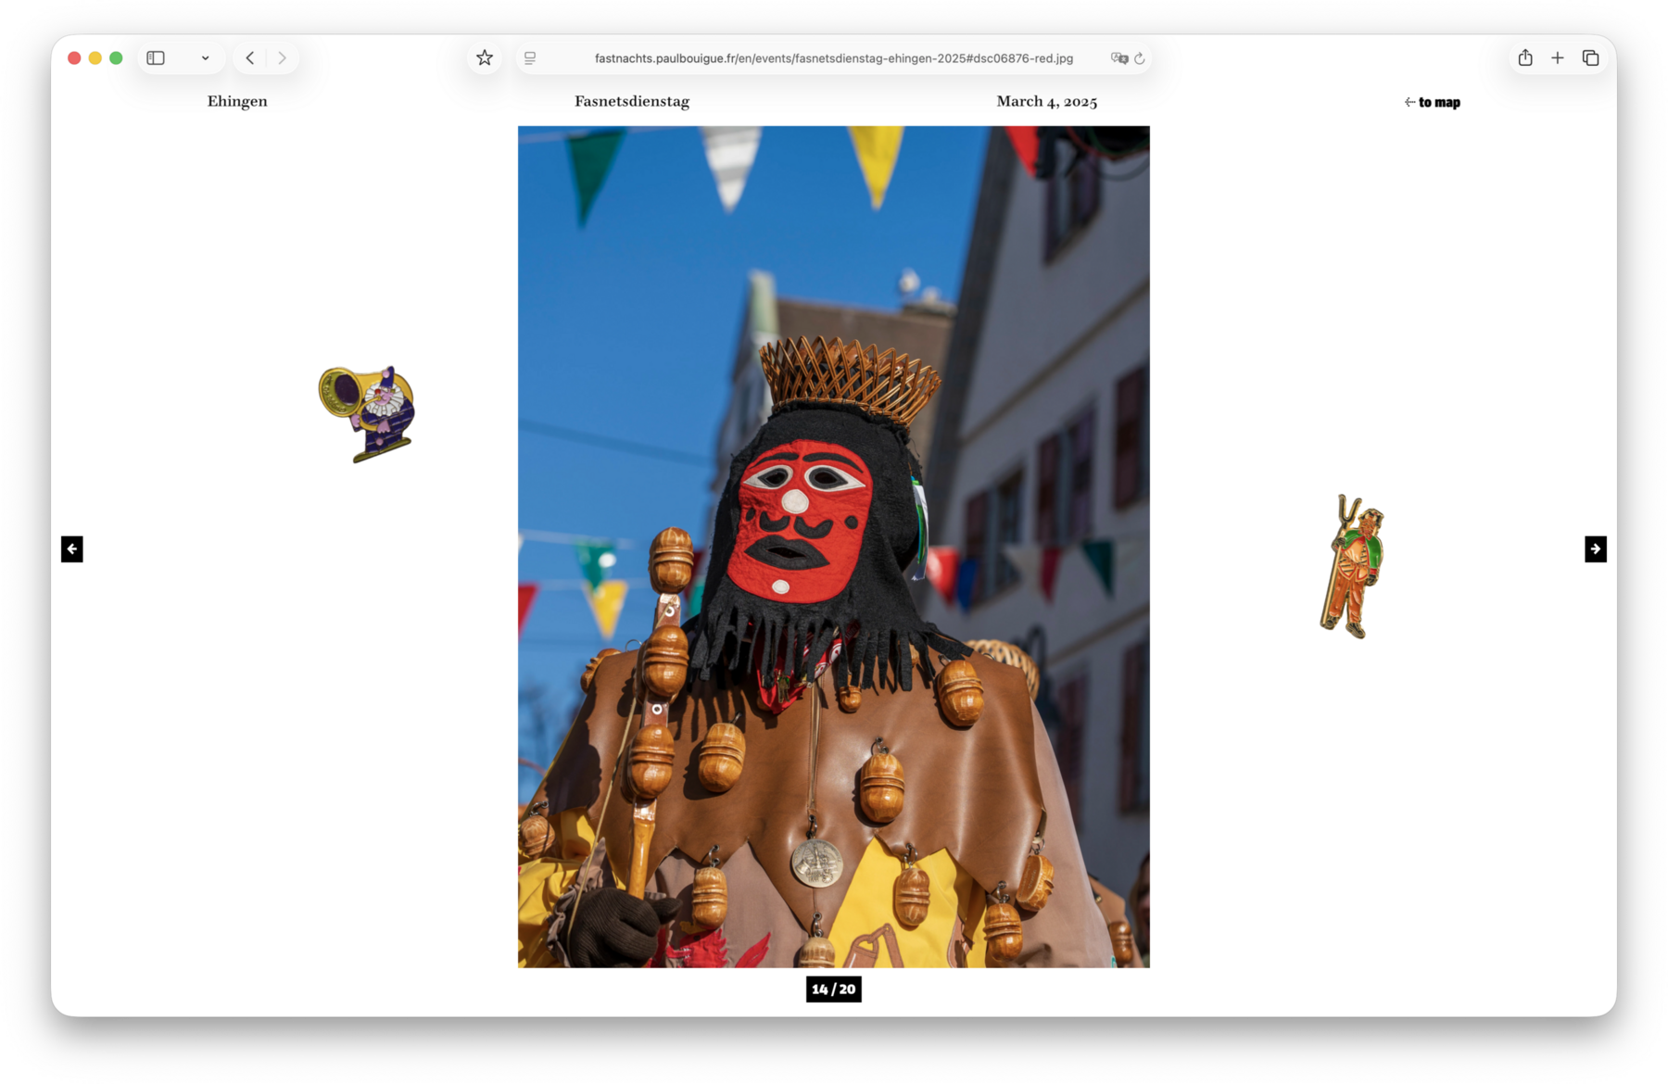
Task: Click the 14 / 20 photo counter
Action: (833, 989)
